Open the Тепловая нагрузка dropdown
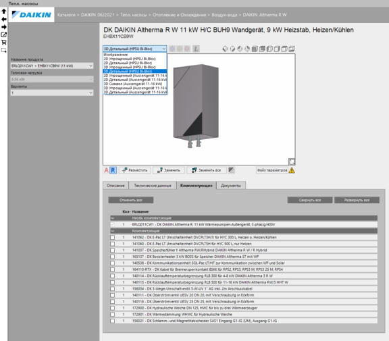389x341 pixels. [52, 80]
